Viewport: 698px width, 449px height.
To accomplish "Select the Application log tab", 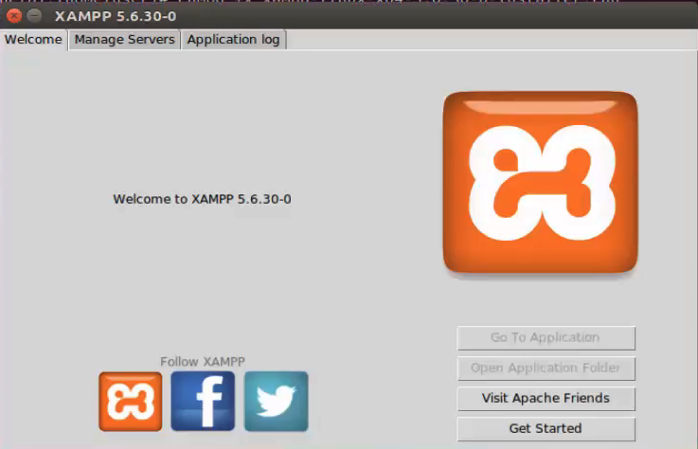I will point(233,40).
